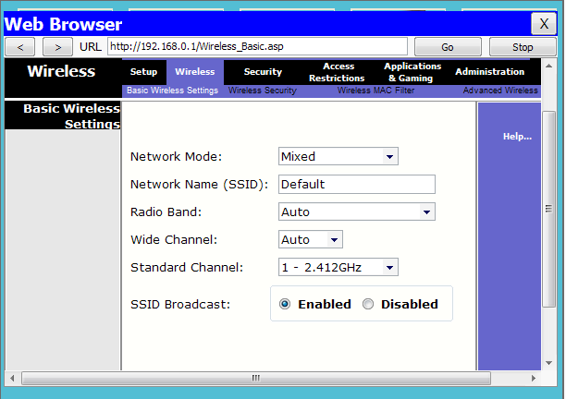Click the horizontal scrollbar left arrow
The height and width of the screenshot is (399, 566).
point(12,378)
